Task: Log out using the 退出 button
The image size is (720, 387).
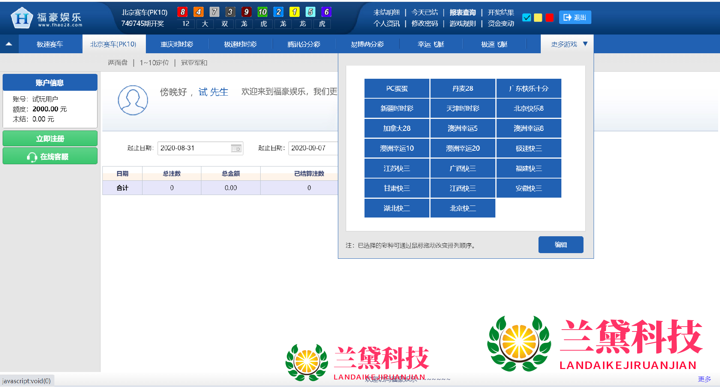Action: pos(575,17)
